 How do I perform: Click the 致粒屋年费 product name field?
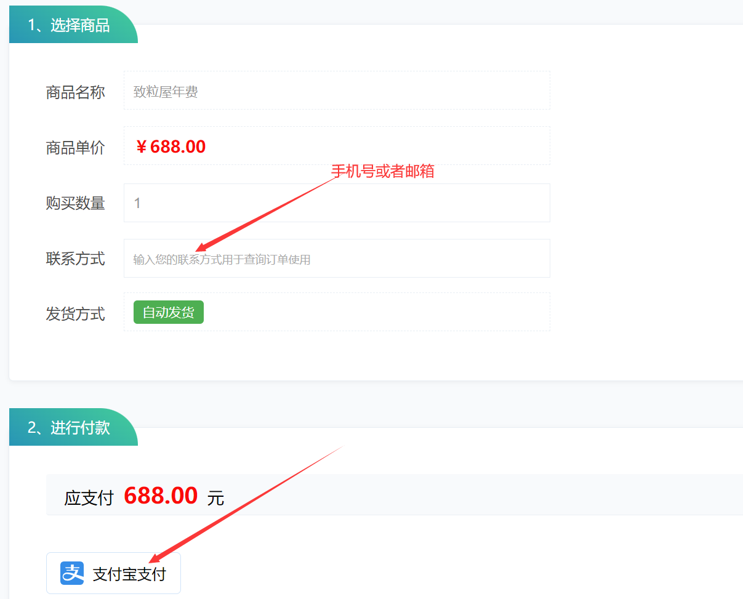tap(337, 90)
